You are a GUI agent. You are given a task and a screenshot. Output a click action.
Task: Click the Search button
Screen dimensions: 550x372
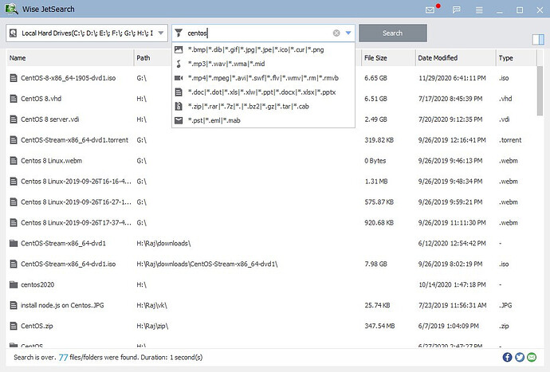tap(393, 33)
